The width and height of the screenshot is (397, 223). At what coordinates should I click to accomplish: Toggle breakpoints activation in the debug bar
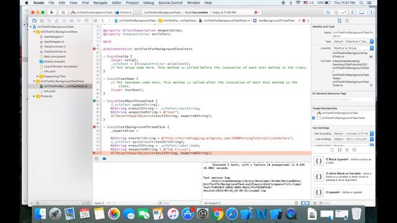pos(104,159)
